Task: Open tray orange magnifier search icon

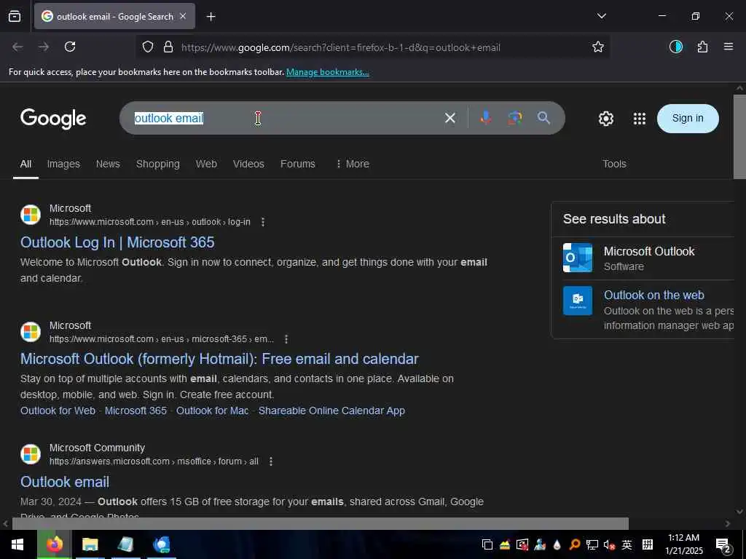Action: (574, 544)
